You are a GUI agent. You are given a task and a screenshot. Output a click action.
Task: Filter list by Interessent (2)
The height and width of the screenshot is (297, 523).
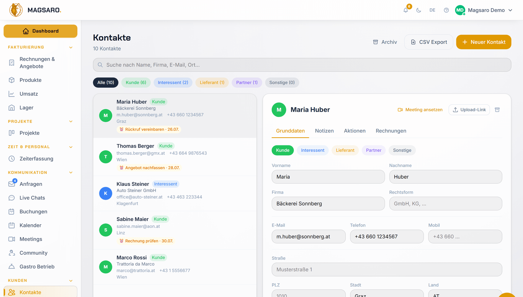[x=173, y=82]
